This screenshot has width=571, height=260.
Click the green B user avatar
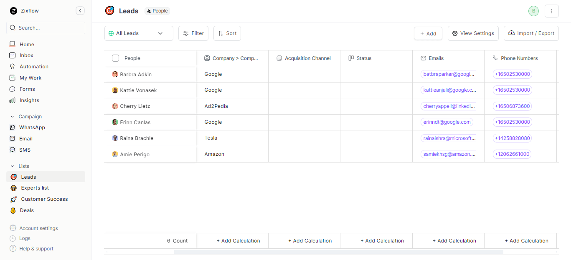(x=533, y=11)
